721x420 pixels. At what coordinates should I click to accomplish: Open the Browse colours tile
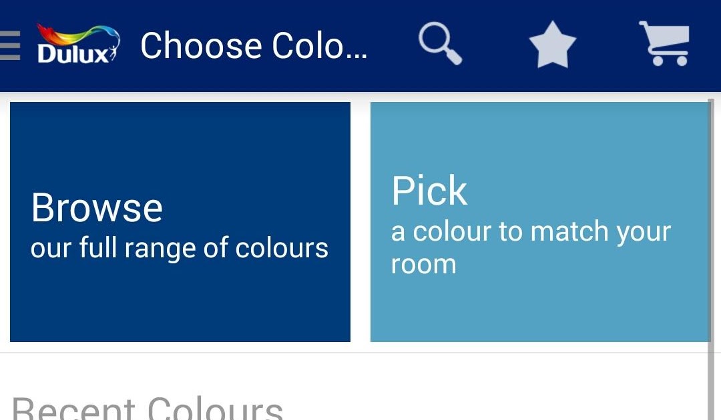click(180, 222)
